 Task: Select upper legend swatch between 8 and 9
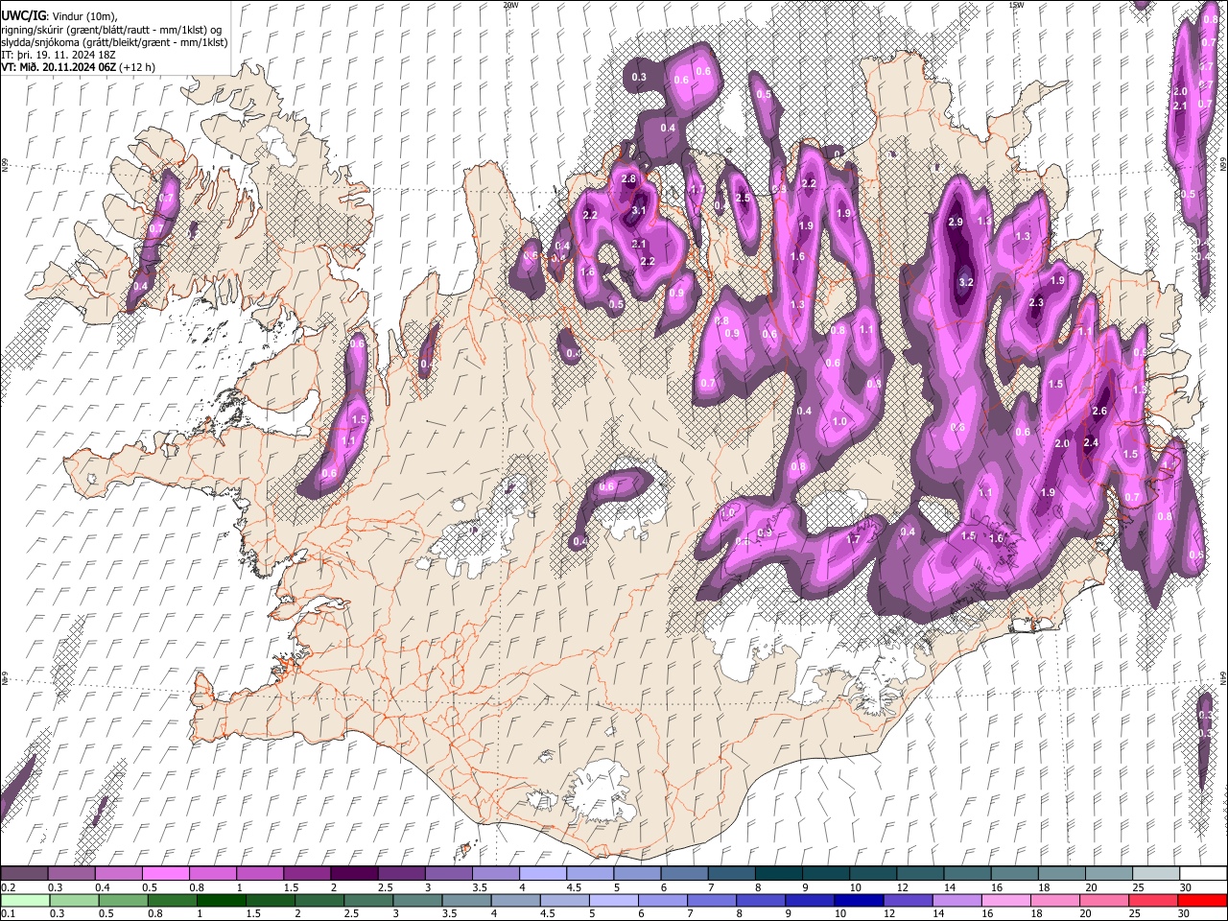(779, 874)
